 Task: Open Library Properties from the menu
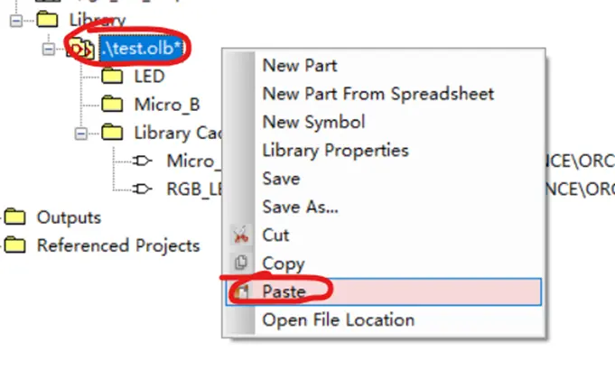coord(335,151)
